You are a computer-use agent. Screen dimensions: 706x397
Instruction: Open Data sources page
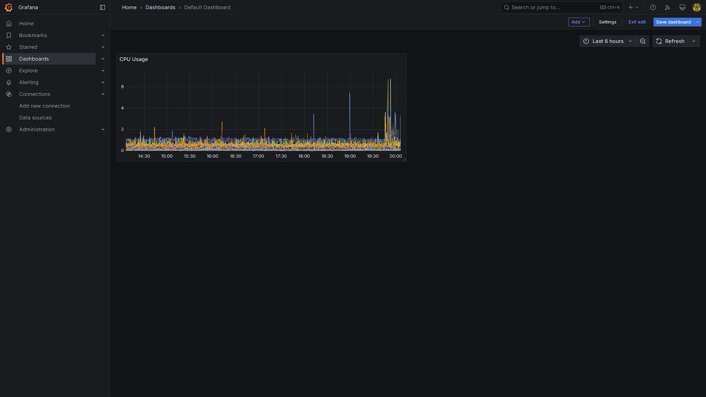click(35, 118)
